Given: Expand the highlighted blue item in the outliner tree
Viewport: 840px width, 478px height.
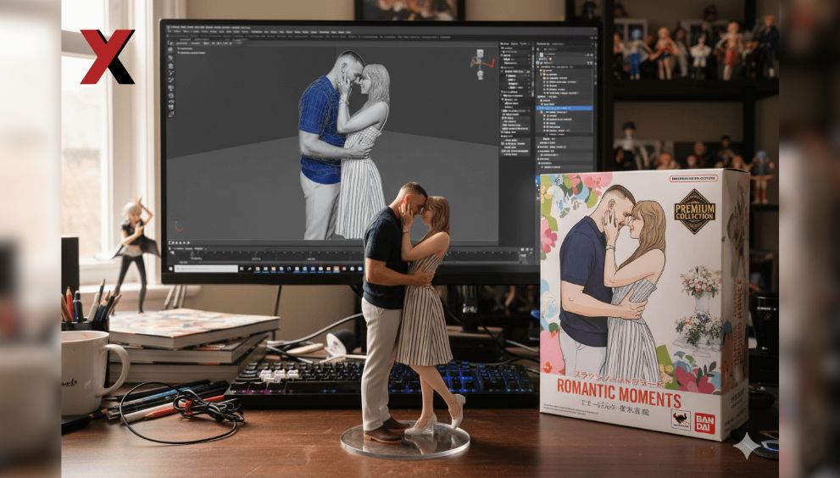Looking at the screenshot, I should point(540,108).
